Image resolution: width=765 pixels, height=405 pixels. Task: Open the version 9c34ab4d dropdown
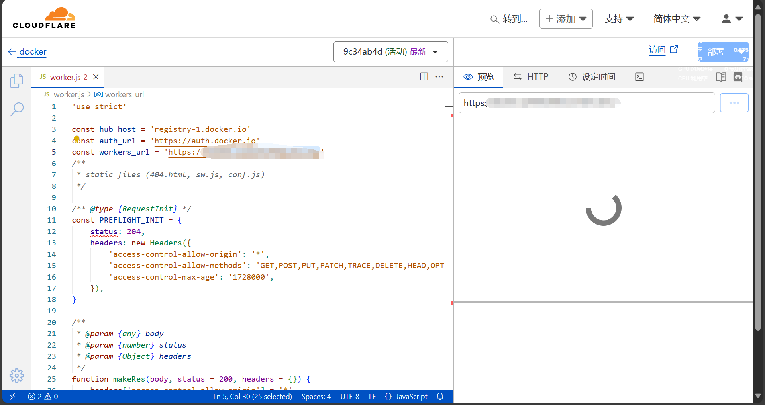point(390,52)
